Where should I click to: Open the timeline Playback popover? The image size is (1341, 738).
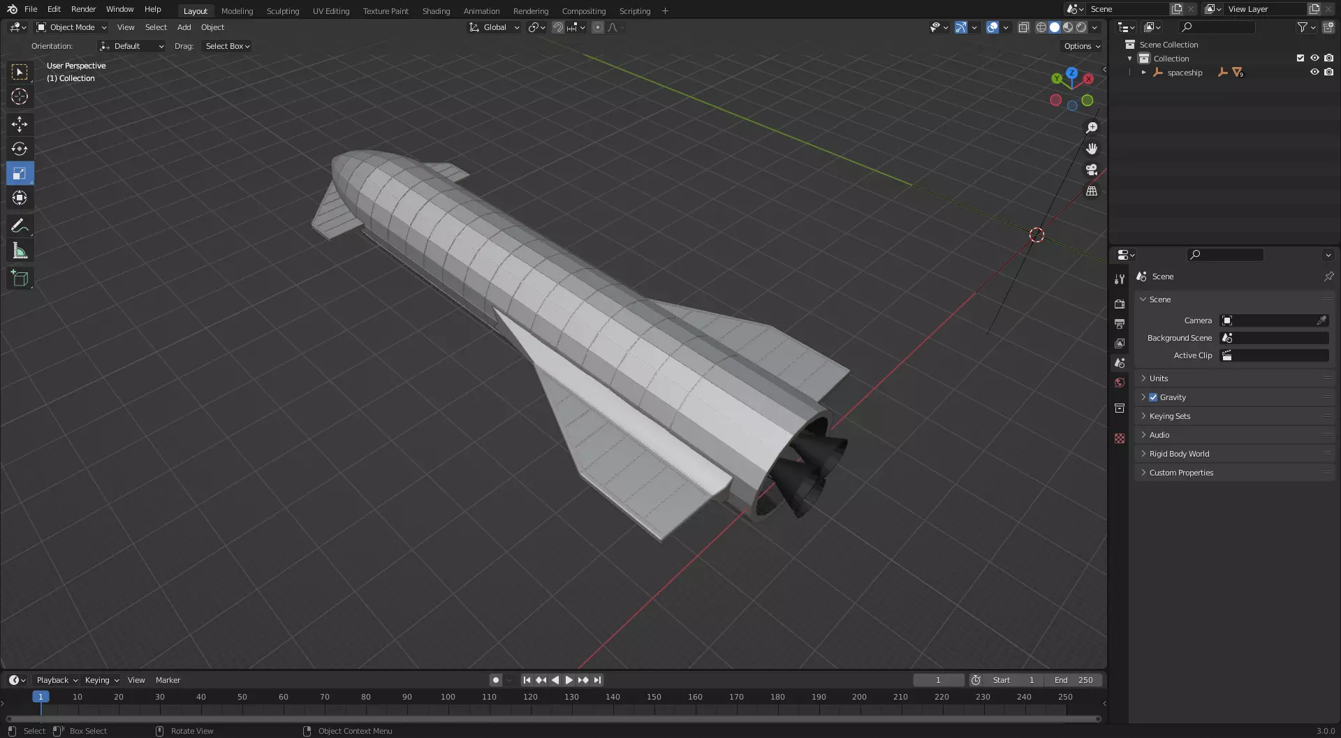[57, 680]
